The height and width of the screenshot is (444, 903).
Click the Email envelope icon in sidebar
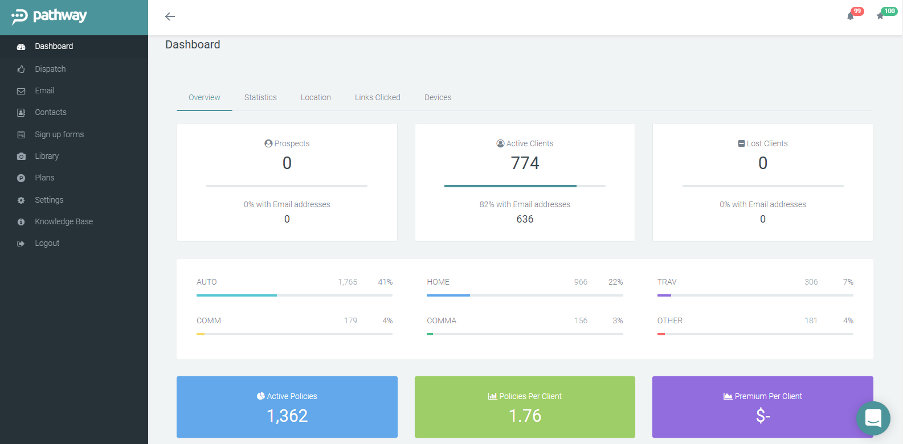point(21,91)
